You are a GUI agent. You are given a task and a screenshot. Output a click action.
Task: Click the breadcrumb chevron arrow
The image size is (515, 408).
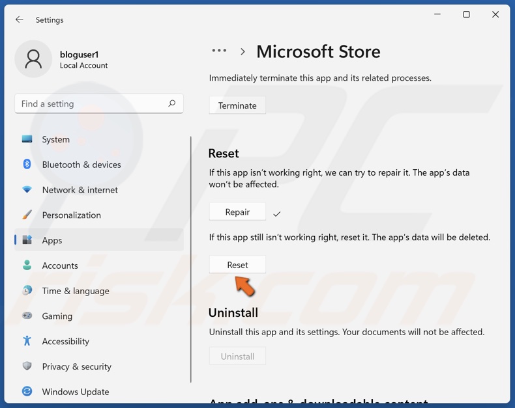pos(243,51)
